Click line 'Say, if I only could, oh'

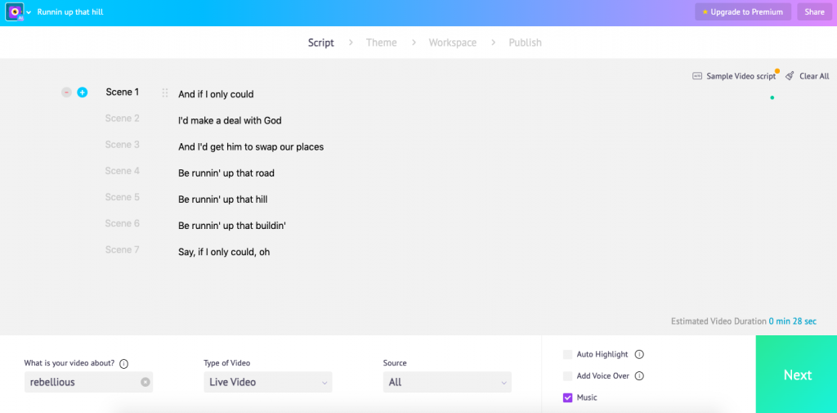tap(224, 252)
